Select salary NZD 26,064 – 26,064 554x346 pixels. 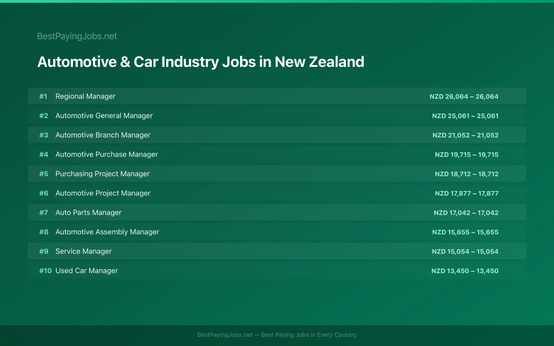click(464, 96)
